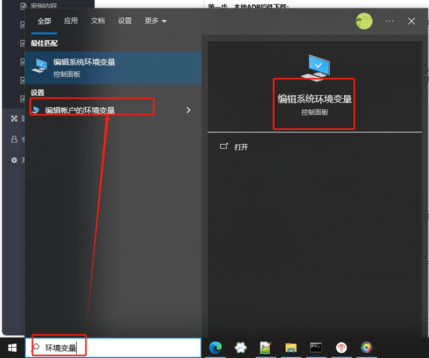The image size is (429, 358).
Task: Click the search magnifier icon in taskbar box
Action: point(36,348)
